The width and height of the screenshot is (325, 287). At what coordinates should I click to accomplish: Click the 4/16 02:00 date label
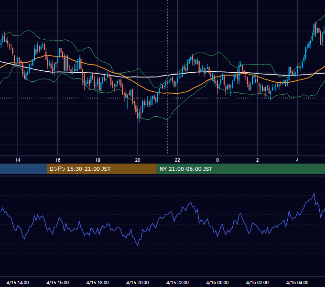(x=257, y=282)
